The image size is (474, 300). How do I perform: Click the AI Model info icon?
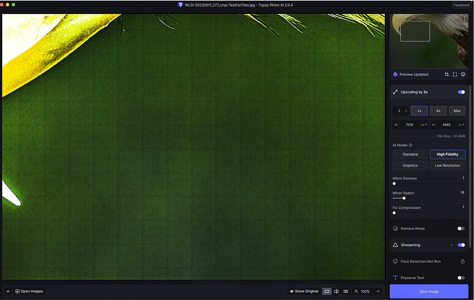click(x=410, y=145)
